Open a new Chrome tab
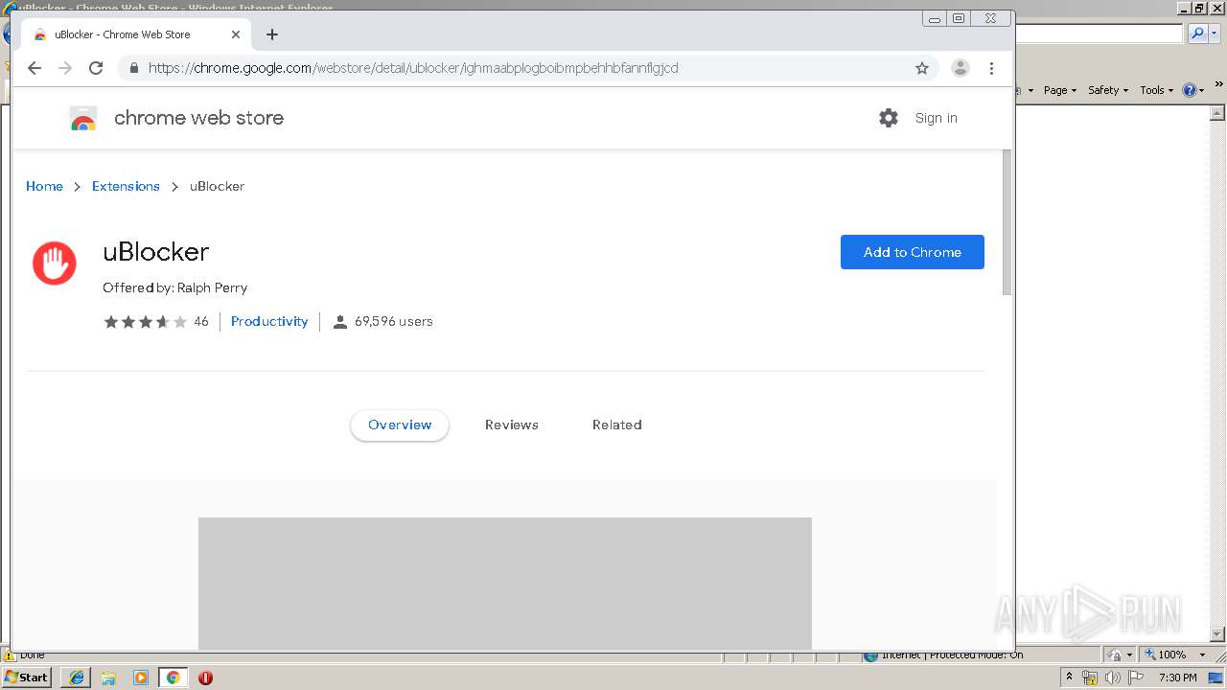 point(272,34)
